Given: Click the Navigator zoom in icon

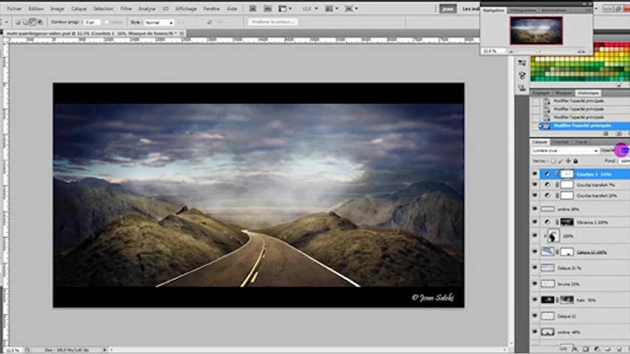Looking at the screenshot, I should pyautogui.click(x=582, y=51).
